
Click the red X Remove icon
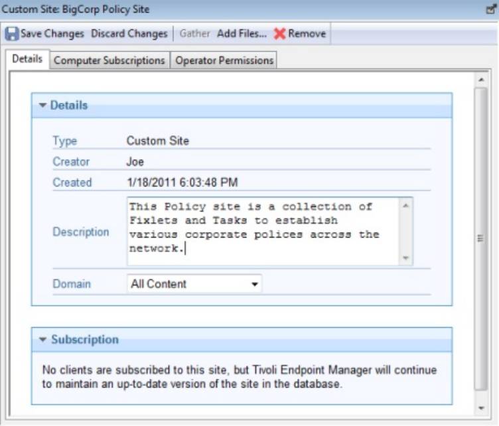pos(280,33)
